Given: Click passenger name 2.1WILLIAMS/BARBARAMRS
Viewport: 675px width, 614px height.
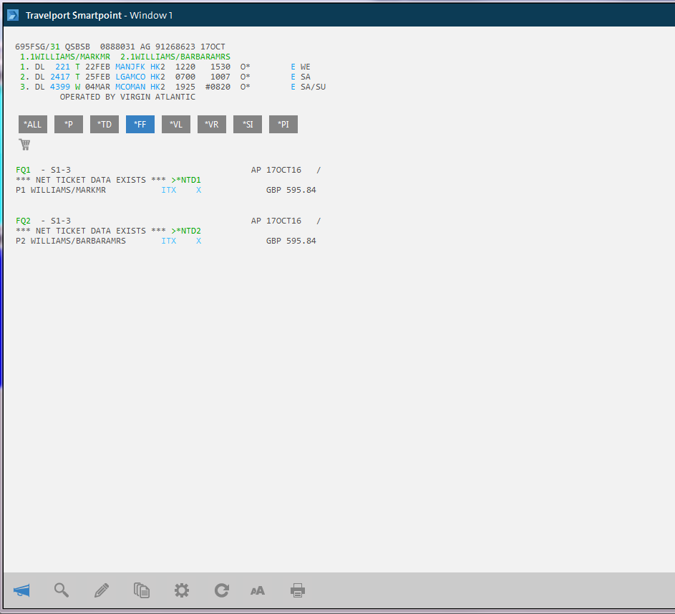Looking at the screenshot, I should 175,57.
